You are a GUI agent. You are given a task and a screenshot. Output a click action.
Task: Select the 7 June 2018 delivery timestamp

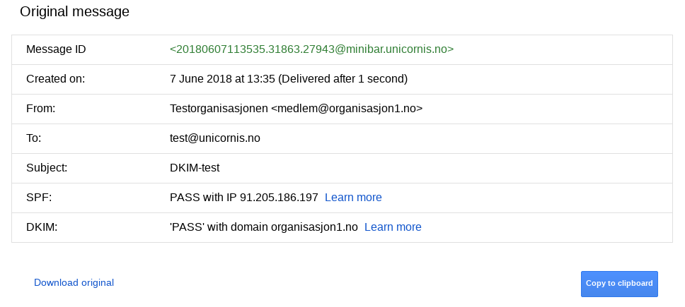click(288, 79)
